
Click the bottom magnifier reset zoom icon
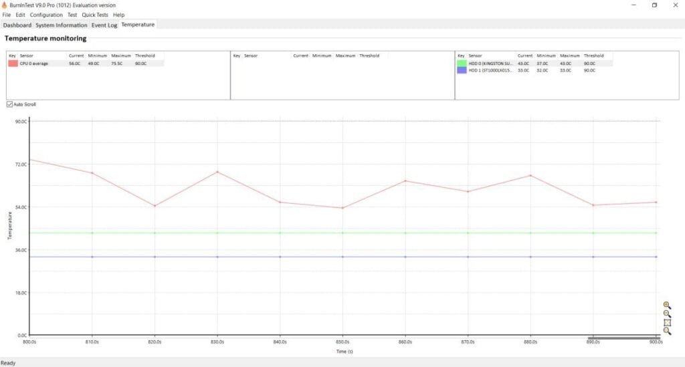click(667, 331)
